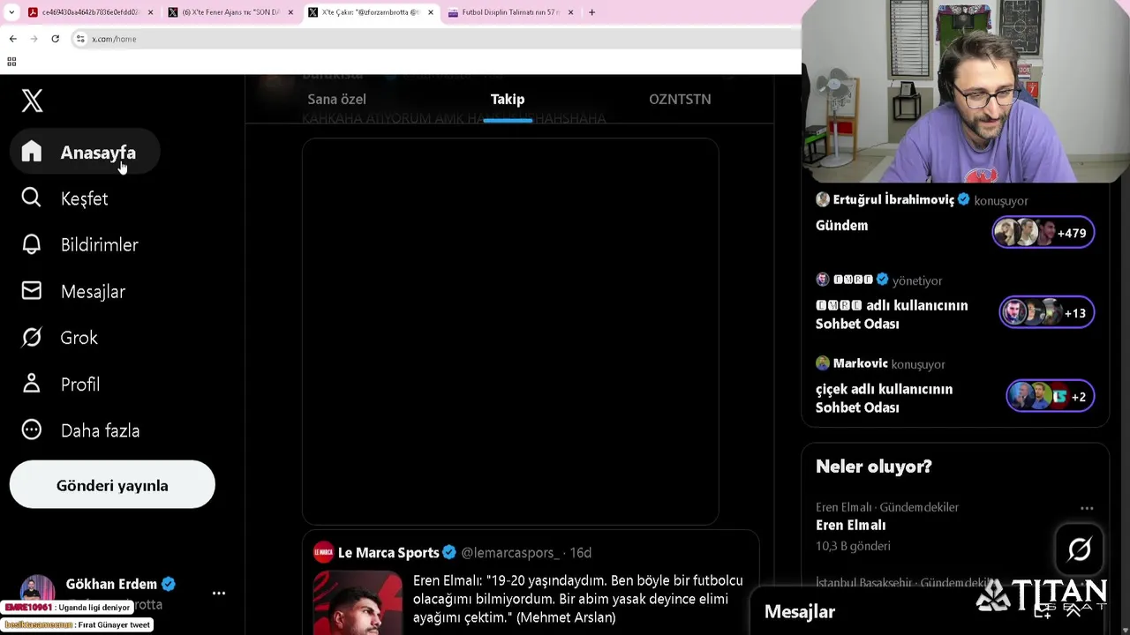Click the floating Grok button
The height and width of the screenshot is (635, 1130).
tap(1080, 549)
